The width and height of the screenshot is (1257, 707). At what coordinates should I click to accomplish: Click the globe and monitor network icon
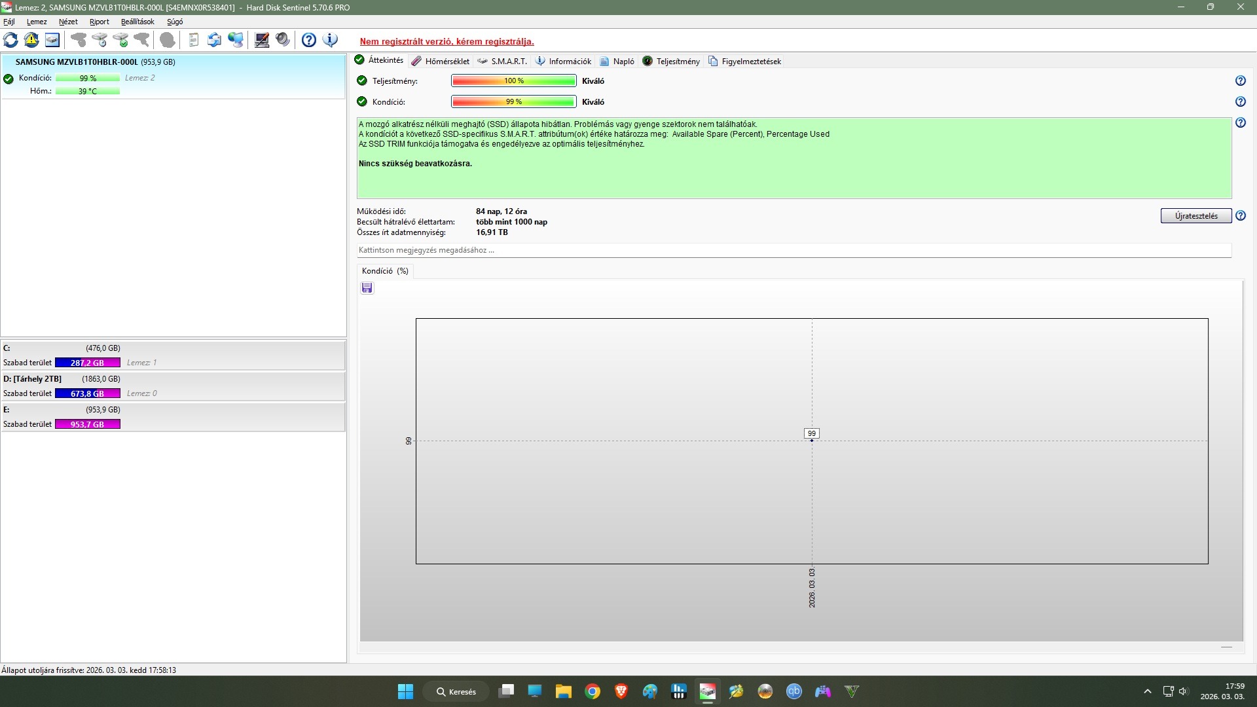click(236, 41)
